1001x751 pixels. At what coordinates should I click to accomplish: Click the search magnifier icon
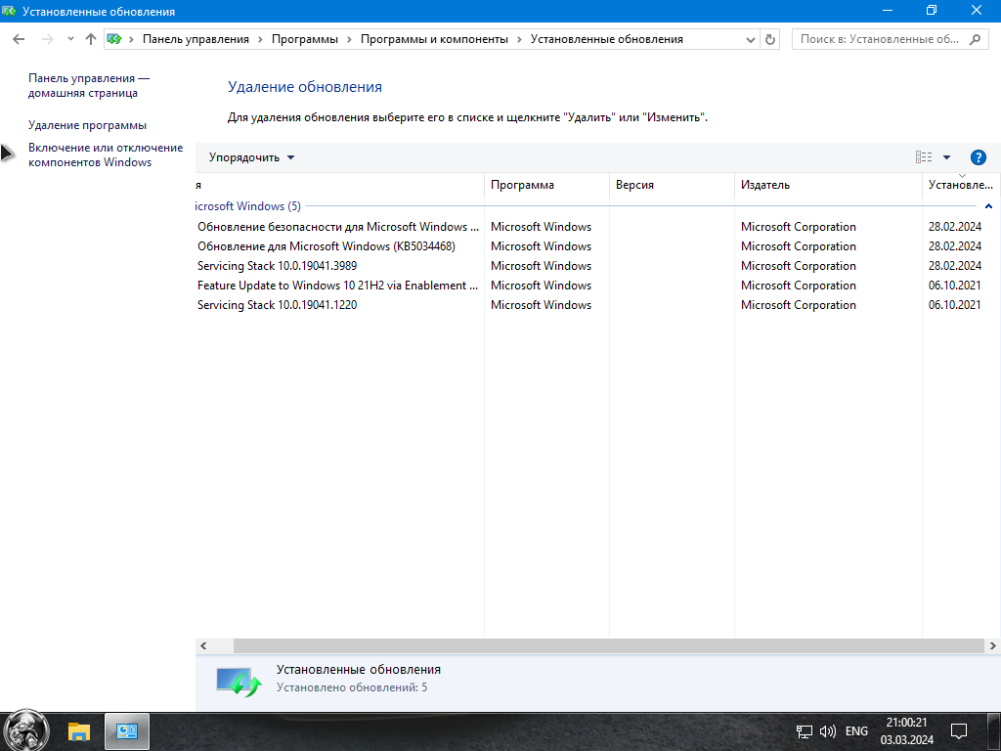[x=975, y=39]
